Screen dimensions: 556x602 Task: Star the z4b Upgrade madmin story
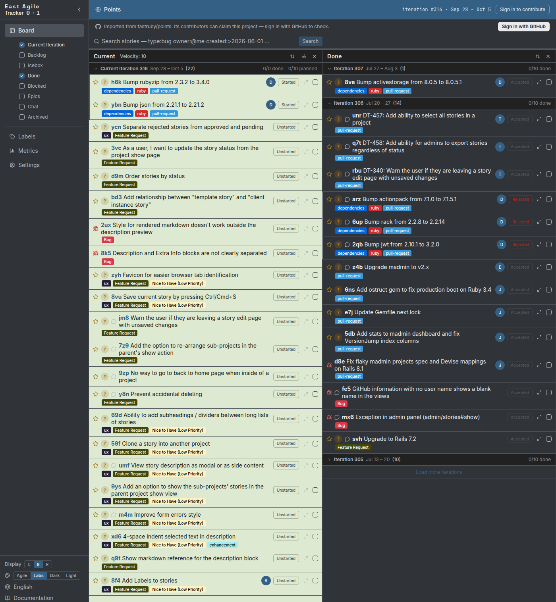pos(329,267)
